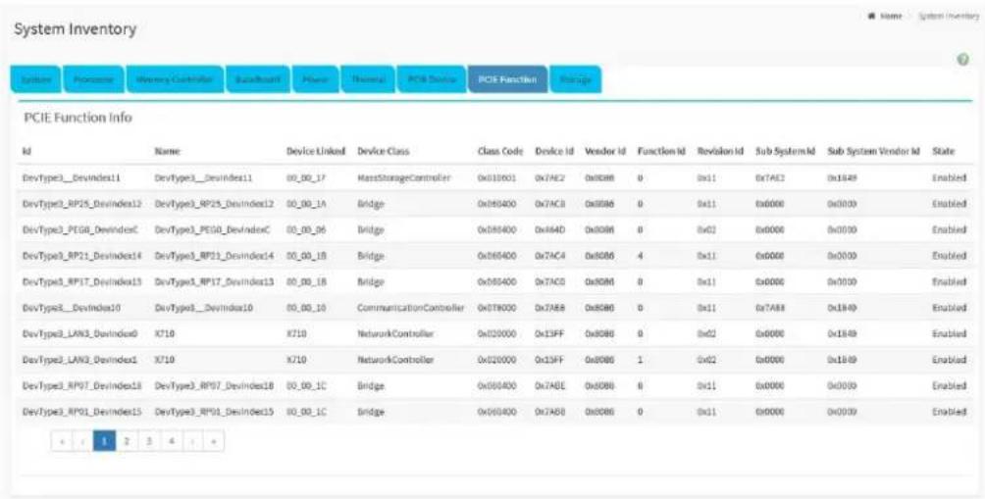Click the DevType3_RP17_DevIndex13 Id cell
The width and height of the screenshot is (985, 499).
pos(82,281)
